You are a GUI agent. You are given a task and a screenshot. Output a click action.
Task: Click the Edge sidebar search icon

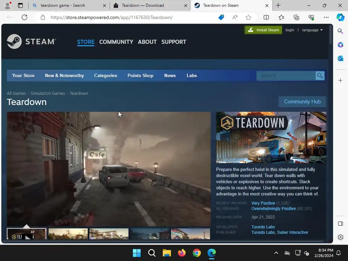[x=340, y=31]
